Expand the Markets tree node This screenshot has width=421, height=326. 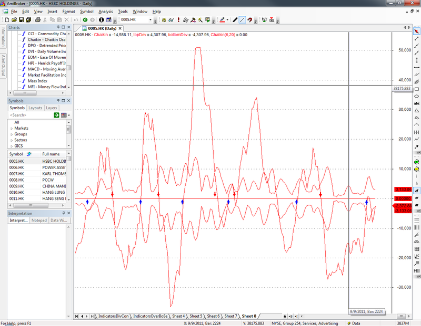12,129
